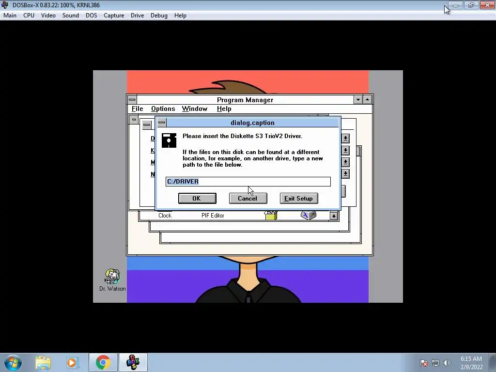Click the third dropdown arrow behind the dialog
The width and height of the screenshot is (496, 372).
point(345,162)
